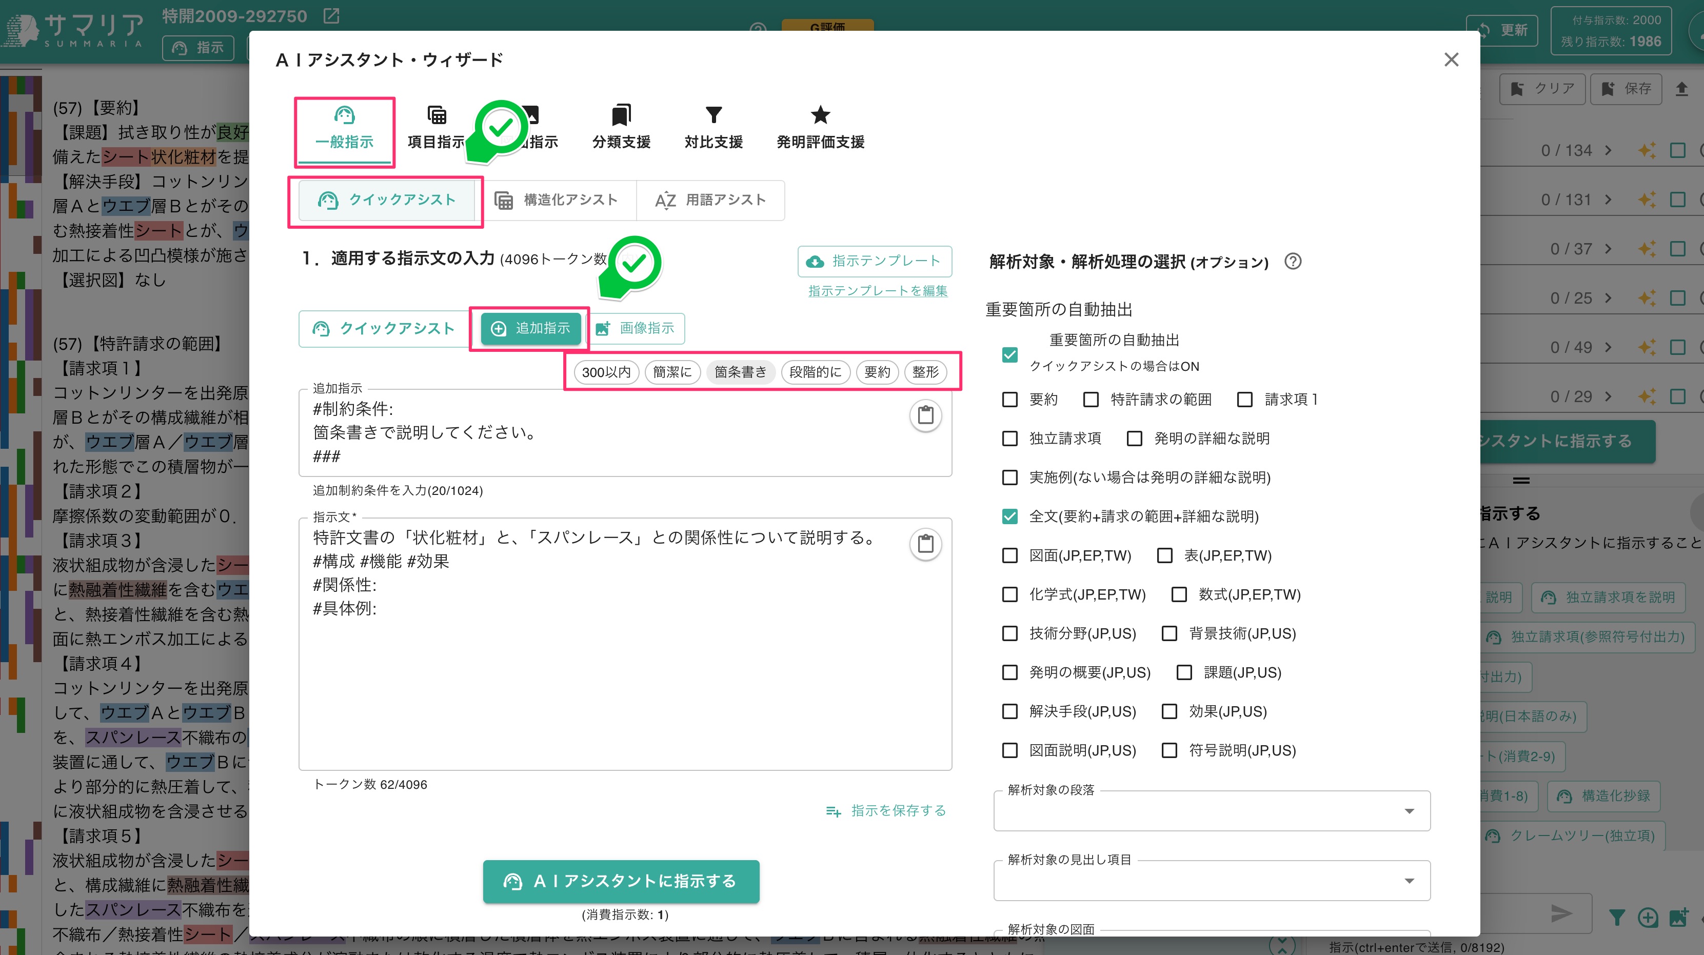Select the 箇条書き chip
Viewport: 1704px width, 955px height.
pos(740,372)
